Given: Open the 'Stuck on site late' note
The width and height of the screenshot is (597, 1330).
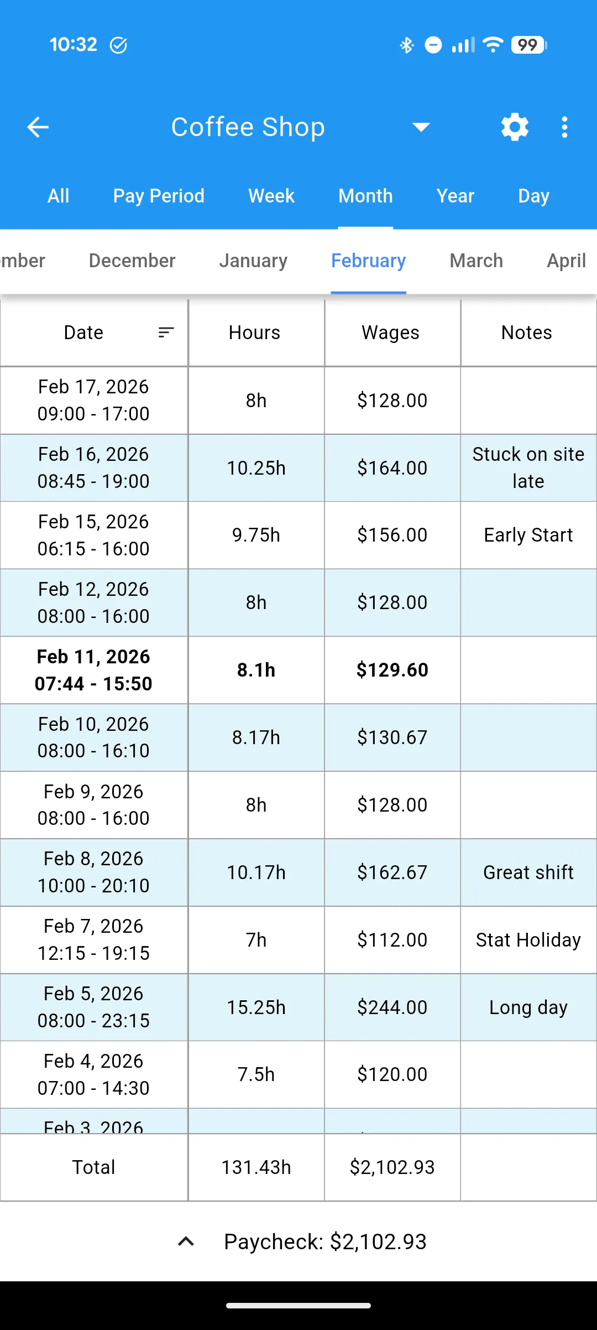Looking at the screenshot, I should pyautogui.click(x=527, y=467).
